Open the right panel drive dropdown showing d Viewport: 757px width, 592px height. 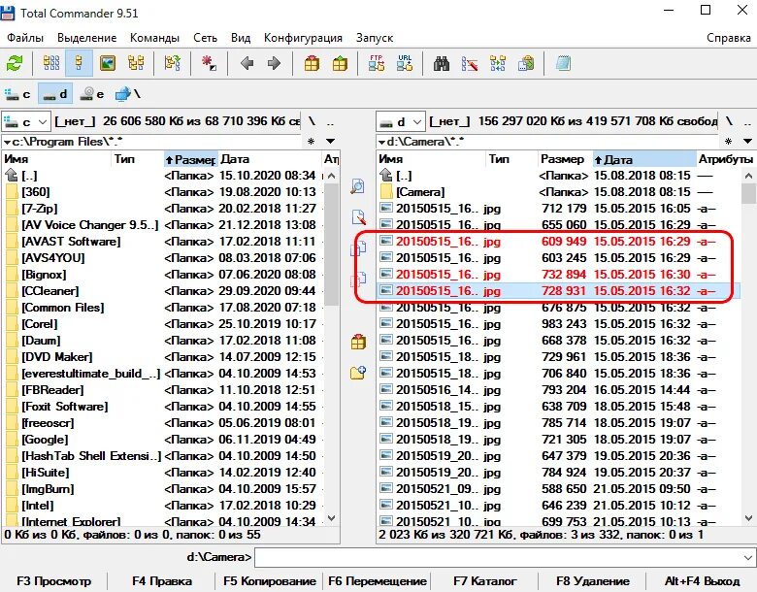pyautogui.click(x=400, y=121)
